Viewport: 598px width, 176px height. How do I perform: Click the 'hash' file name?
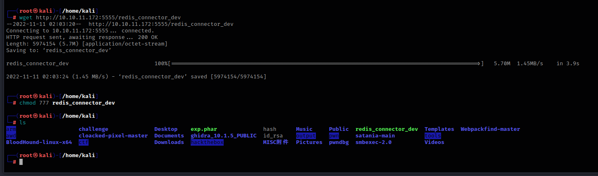click(270, 129)
